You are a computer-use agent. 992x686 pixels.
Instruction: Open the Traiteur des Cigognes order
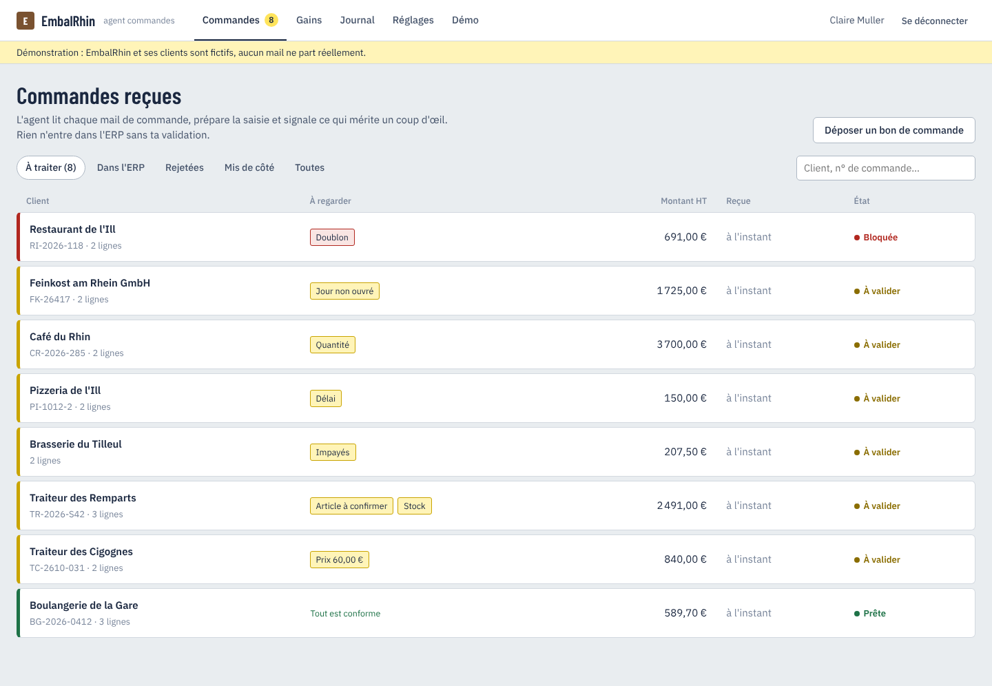click(x=496, y=559)
